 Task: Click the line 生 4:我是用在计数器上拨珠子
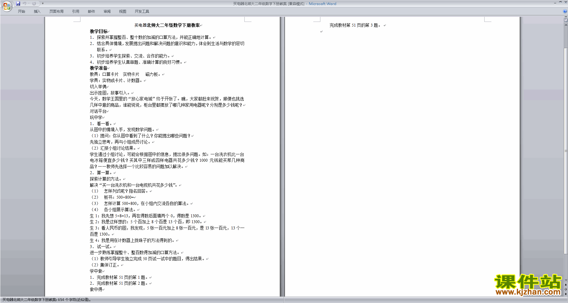(x=133, y=240)
